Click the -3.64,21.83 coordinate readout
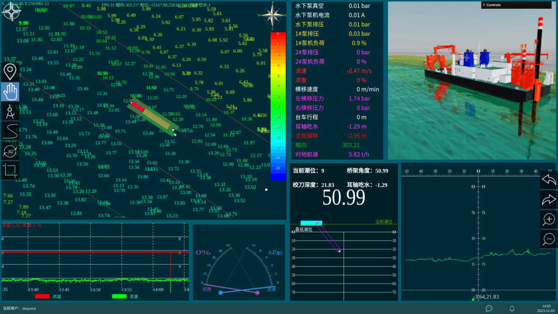This screenshot has height=314, width=558. 487,296
